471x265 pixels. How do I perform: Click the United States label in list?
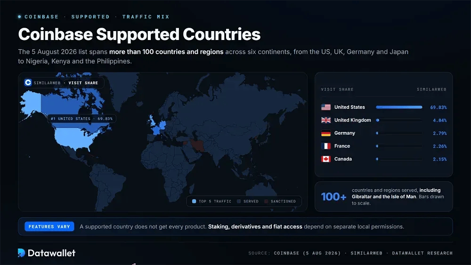(x=349, y=107)
